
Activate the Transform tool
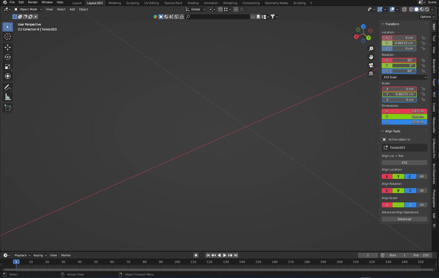point(8,76)
